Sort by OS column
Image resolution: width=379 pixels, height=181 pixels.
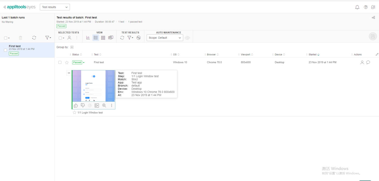pos(176,54)
